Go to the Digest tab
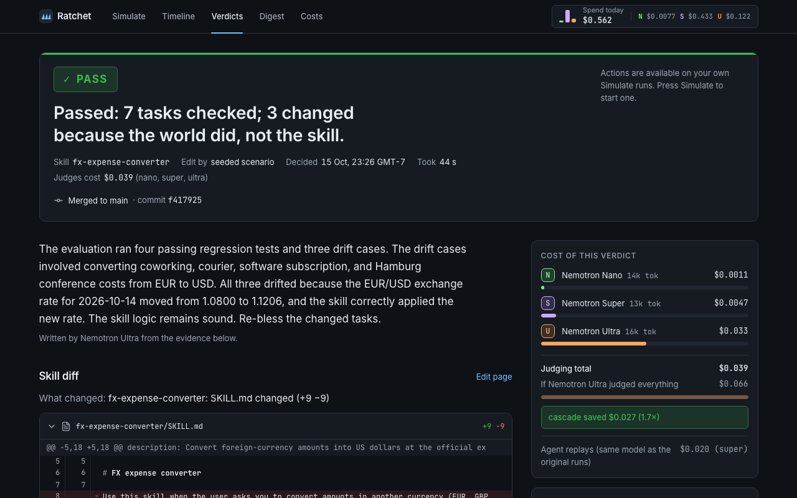797x498 pixels. [271, 16]
